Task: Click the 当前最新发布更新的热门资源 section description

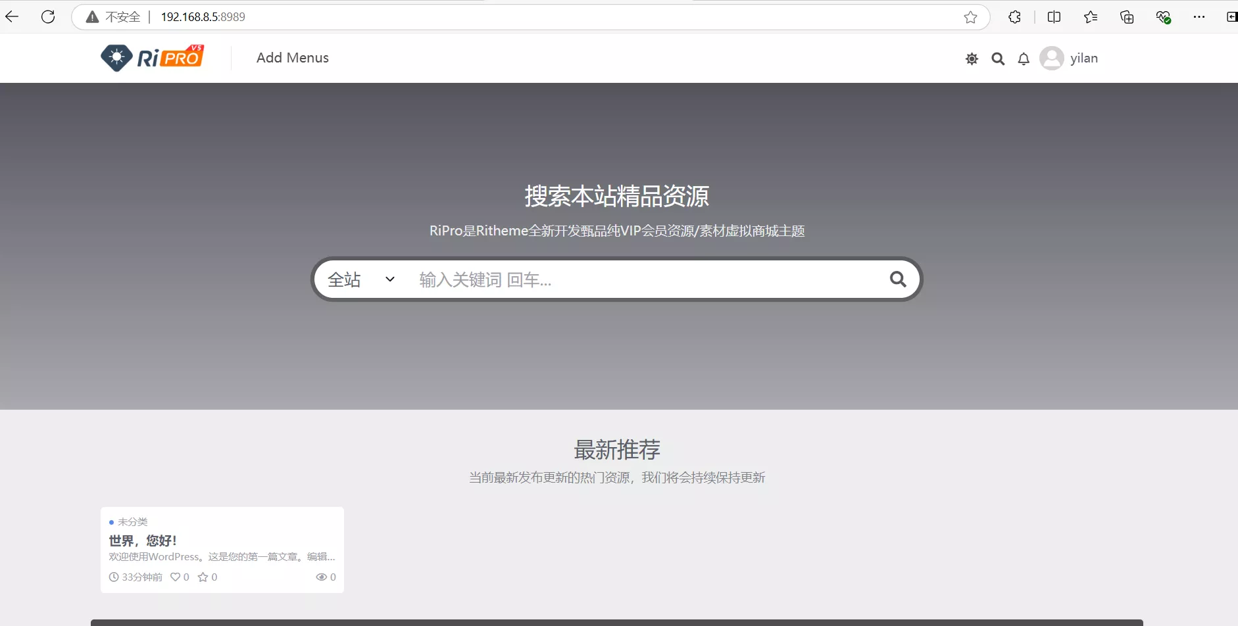Action: tap(617, 477)
